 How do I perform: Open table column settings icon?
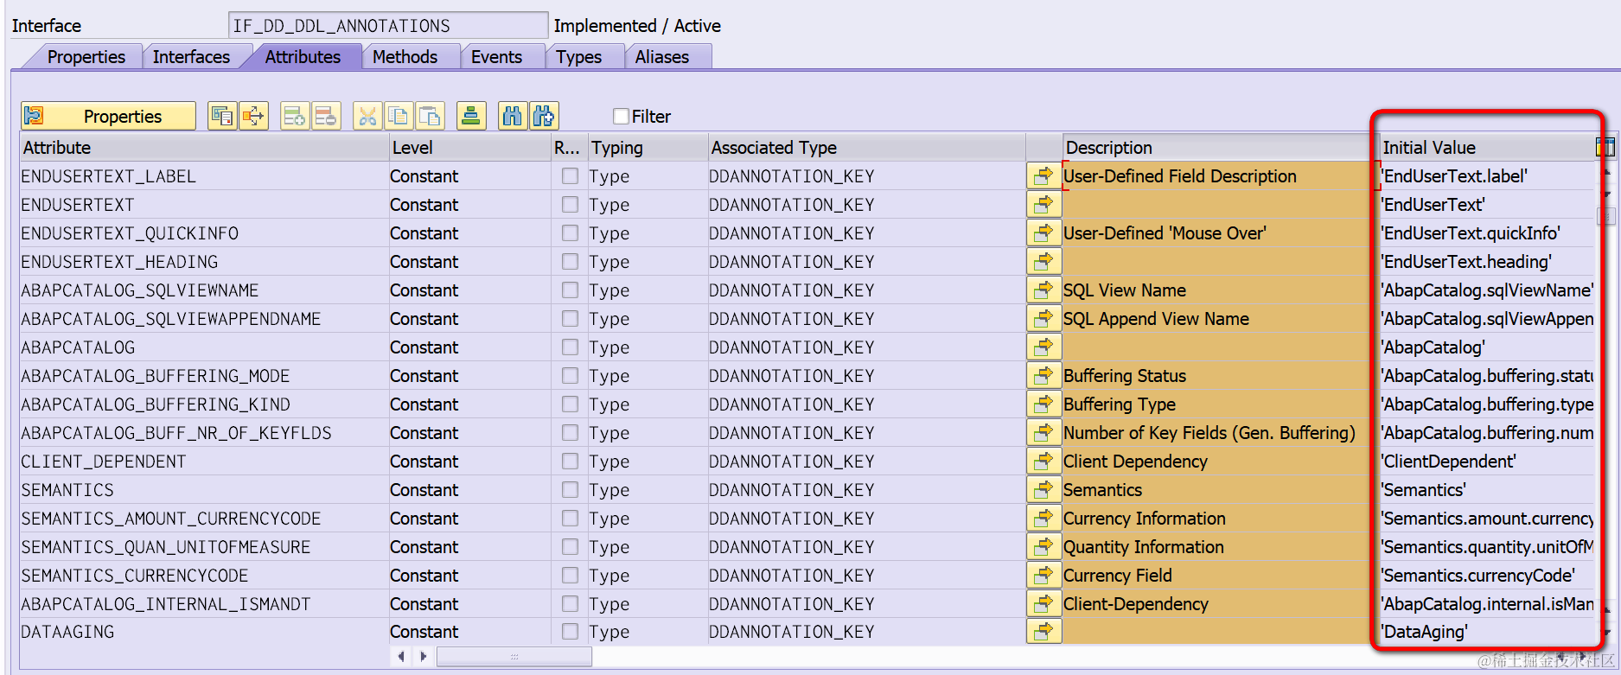coord(1605,147)
